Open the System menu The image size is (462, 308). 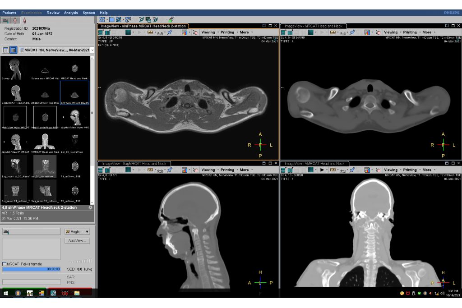point(89,13)
